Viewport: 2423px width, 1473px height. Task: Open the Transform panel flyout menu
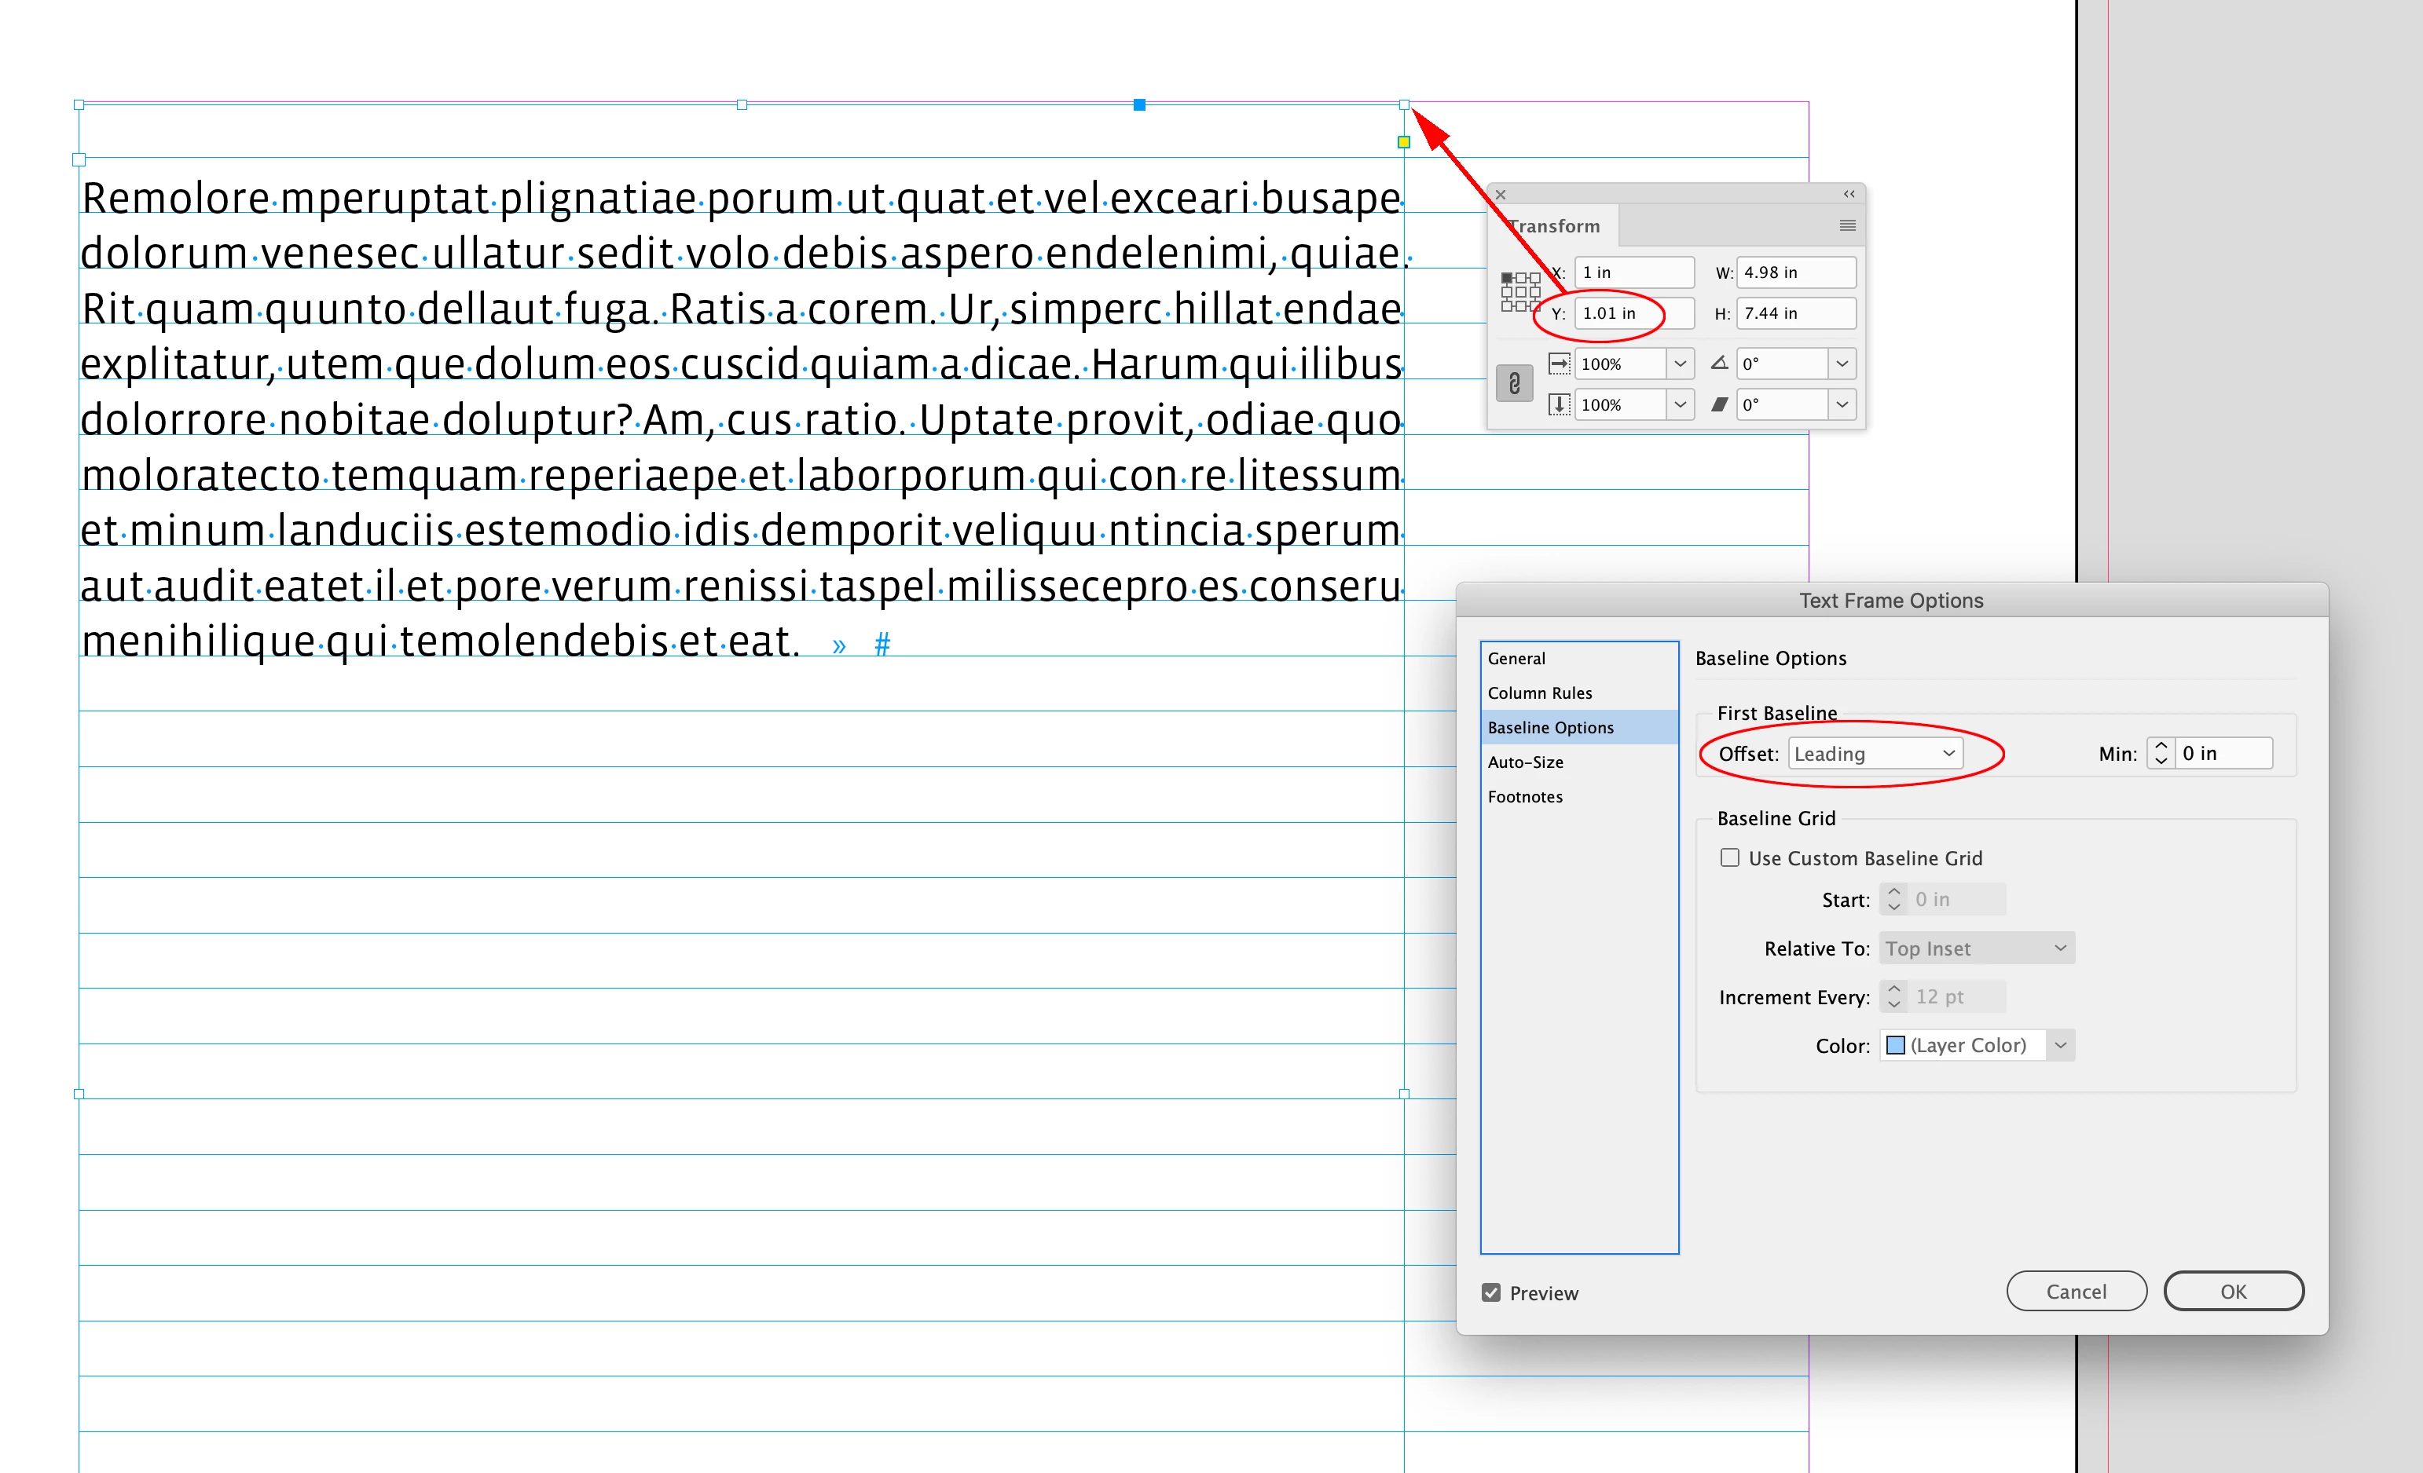tap(1847, 226)
